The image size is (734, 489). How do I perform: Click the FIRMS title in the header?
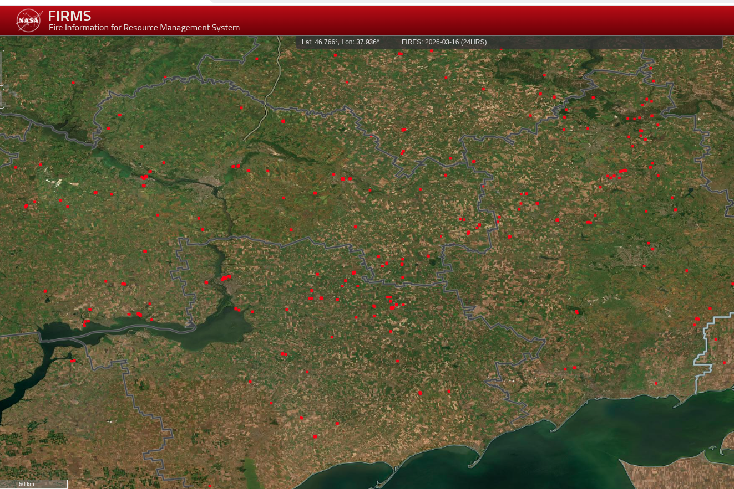pos(69,16)
